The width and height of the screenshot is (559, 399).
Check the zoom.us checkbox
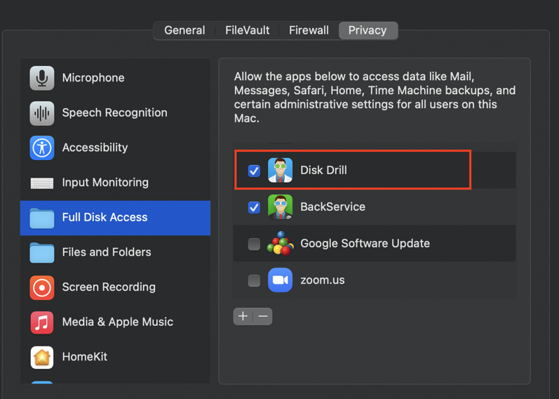(x=254, y=280)
